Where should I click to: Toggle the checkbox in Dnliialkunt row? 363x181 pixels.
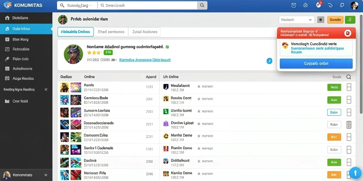[349, 162]
